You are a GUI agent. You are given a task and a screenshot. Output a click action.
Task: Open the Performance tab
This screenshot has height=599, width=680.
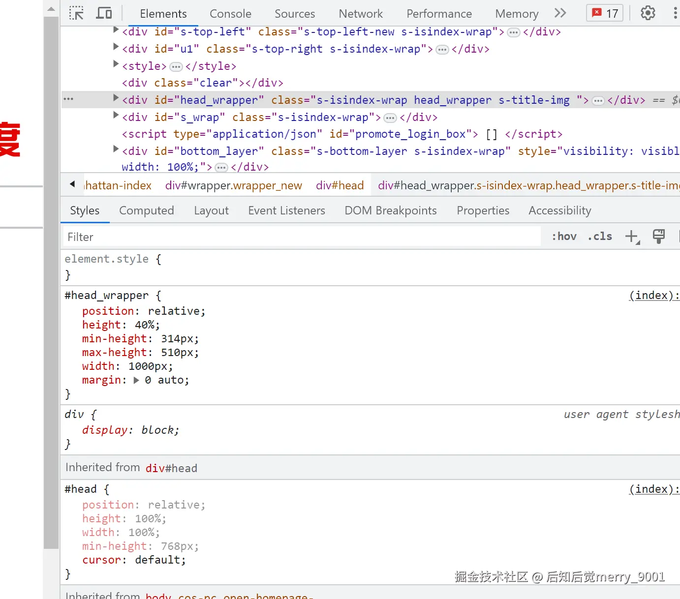click(x=439, y=14)
